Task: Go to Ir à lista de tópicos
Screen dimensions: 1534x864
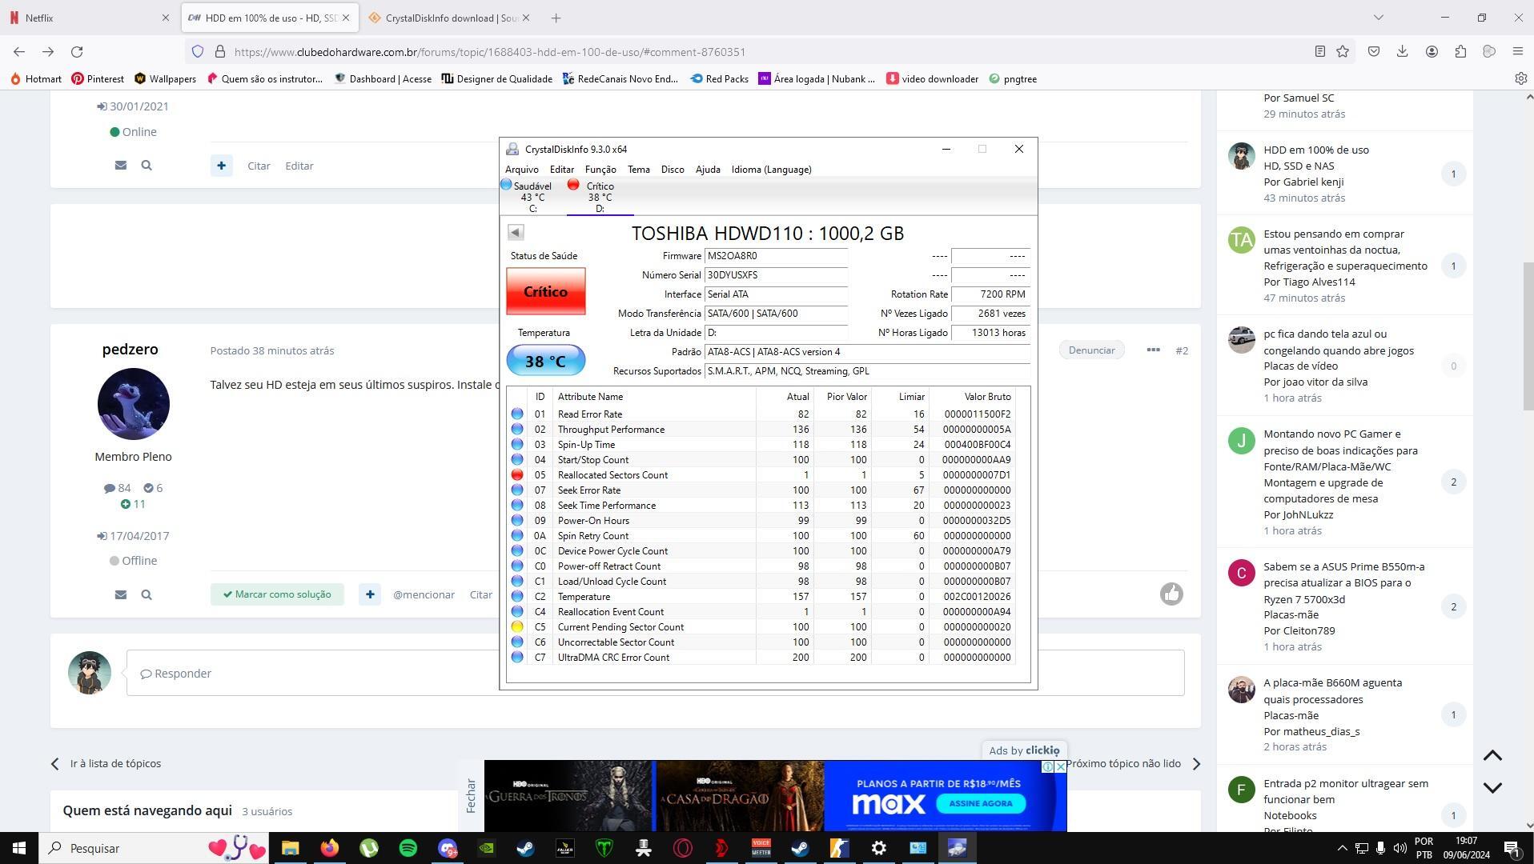Action: (106, 763)
